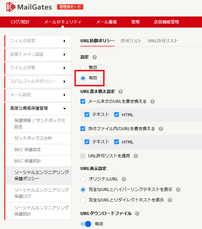
Task: Select 完全なURLとリダイレクトホストを表示 option
Action: click(x=83, y=200)
